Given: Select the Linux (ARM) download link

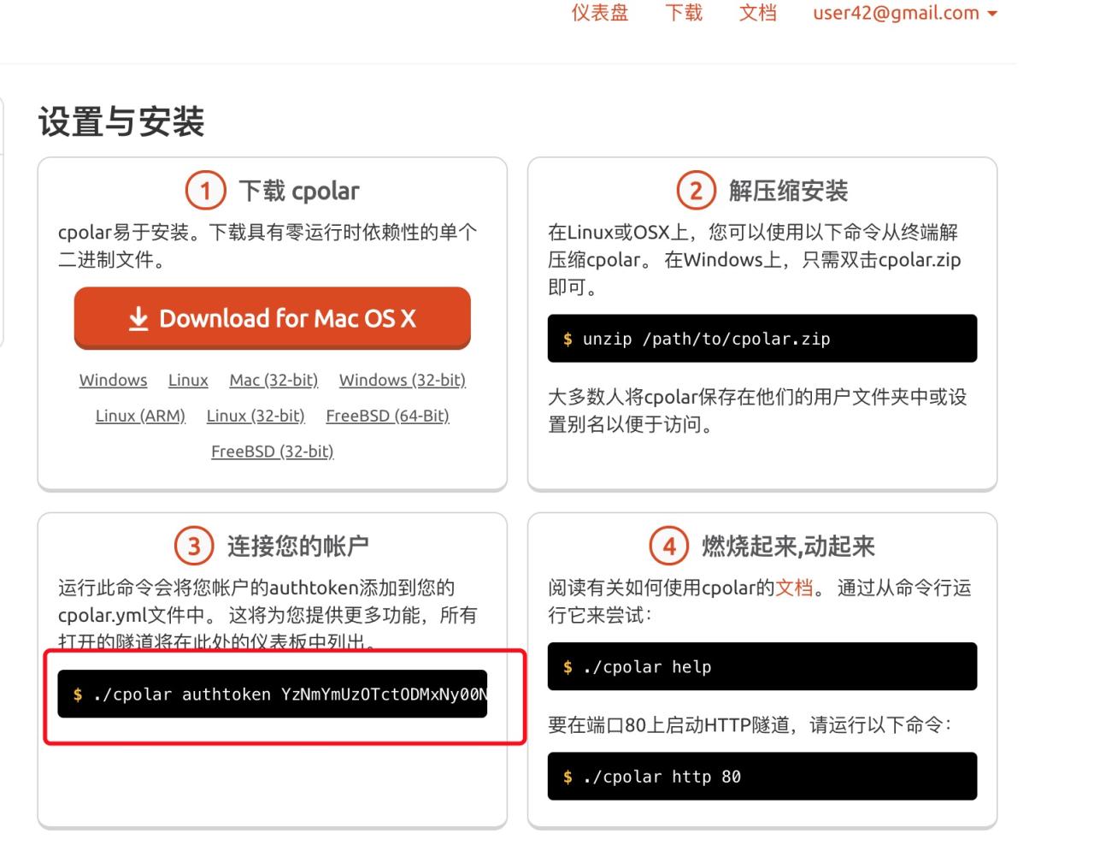Looking at the screenshot, I should click(x=141, y=416).
